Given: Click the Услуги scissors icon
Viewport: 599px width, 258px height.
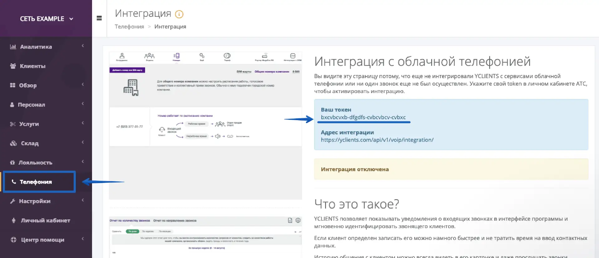Looking at the screenshot, I should pyautogui.click(x=13, y=124).
